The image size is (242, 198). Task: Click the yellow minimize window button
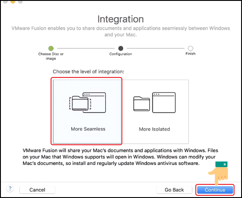13,2
